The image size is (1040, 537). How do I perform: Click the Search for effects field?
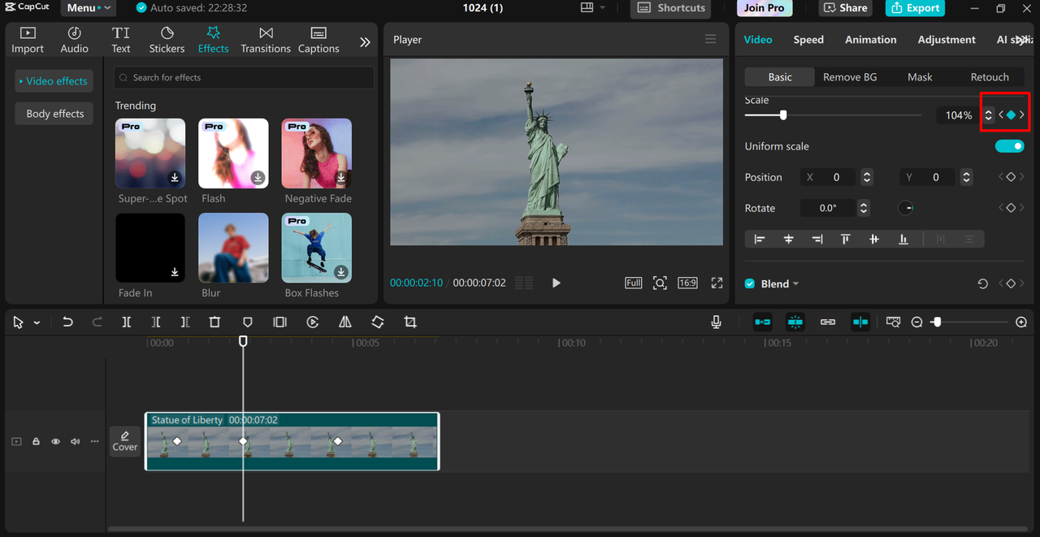(244, 77)
